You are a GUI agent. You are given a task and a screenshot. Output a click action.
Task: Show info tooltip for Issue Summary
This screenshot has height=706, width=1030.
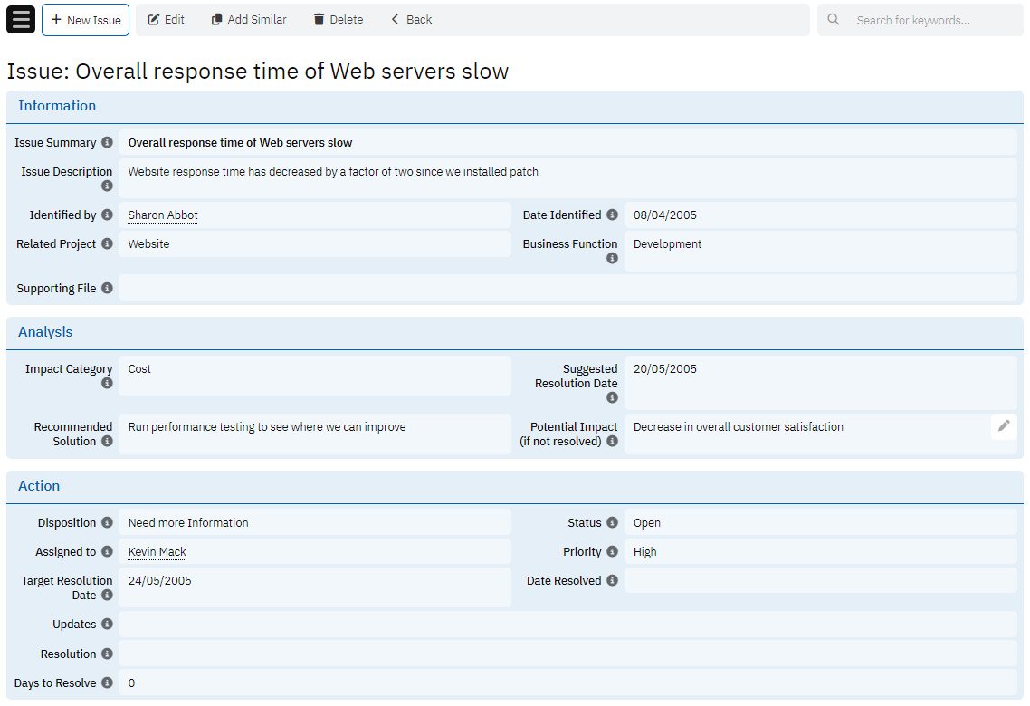[x=107, y=143]
